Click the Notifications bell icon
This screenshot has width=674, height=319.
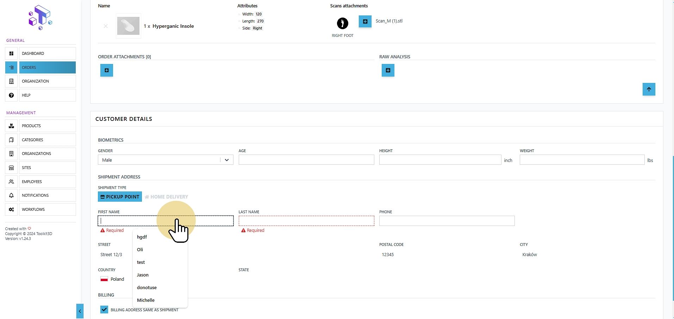[11, 195]
